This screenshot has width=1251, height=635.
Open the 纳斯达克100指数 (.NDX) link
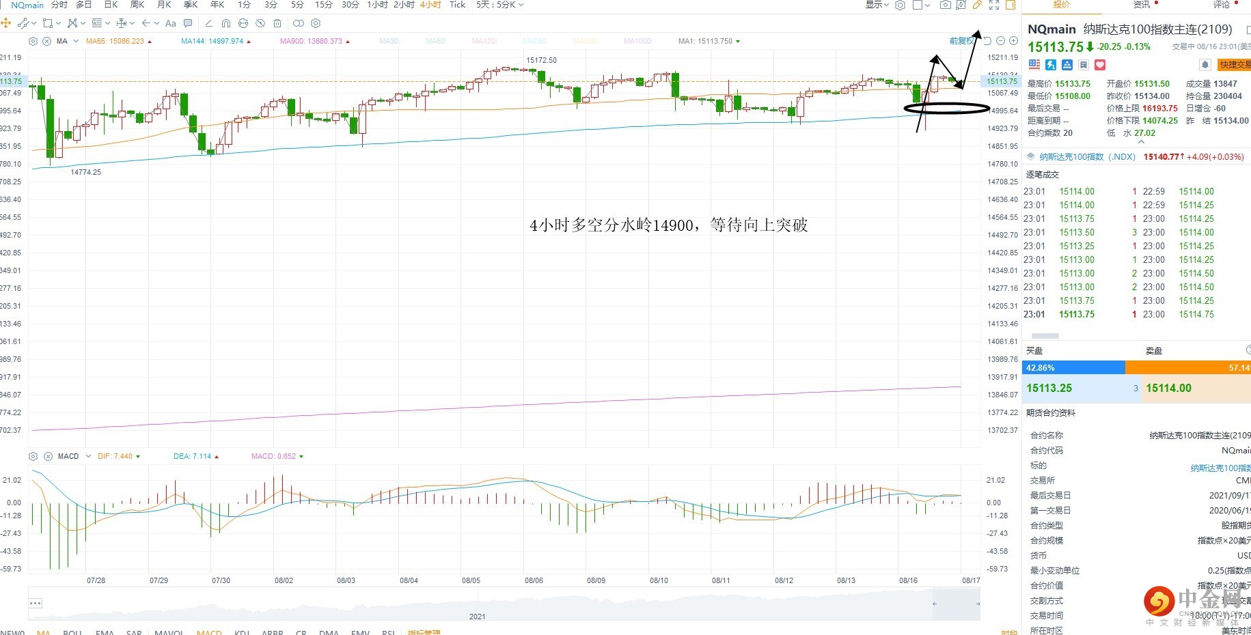(1087, 157)
